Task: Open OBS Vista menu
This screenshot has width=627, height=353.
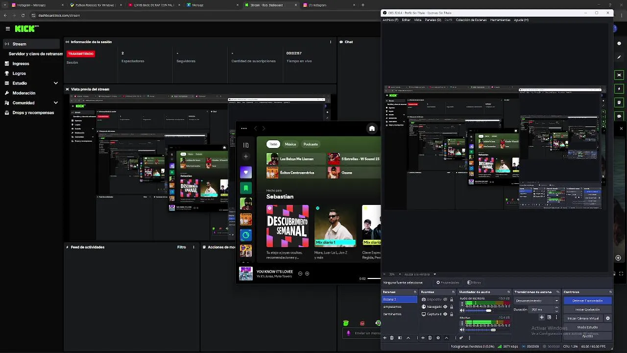Action: [x=418, y=20]
